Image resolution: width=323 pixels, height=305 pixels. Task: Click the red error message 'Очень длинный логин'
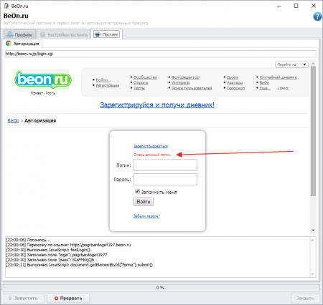coord(152,155)
